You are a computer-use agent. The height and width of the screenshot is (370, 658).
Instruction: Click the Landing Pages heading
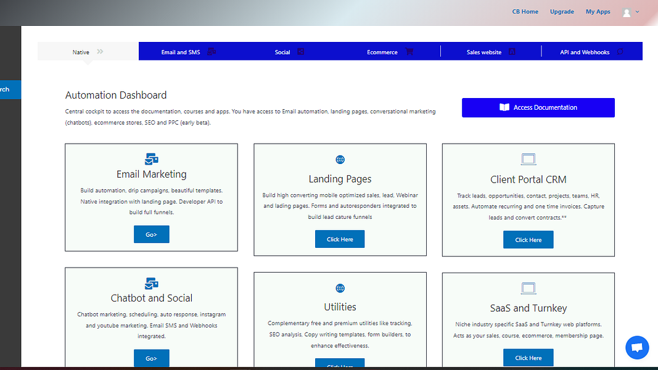tap(340, 179)
